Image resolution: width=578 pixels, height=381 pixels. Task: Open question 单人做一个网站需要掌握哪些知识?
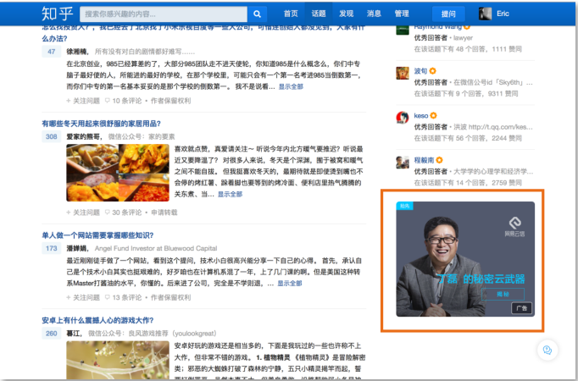97,235
